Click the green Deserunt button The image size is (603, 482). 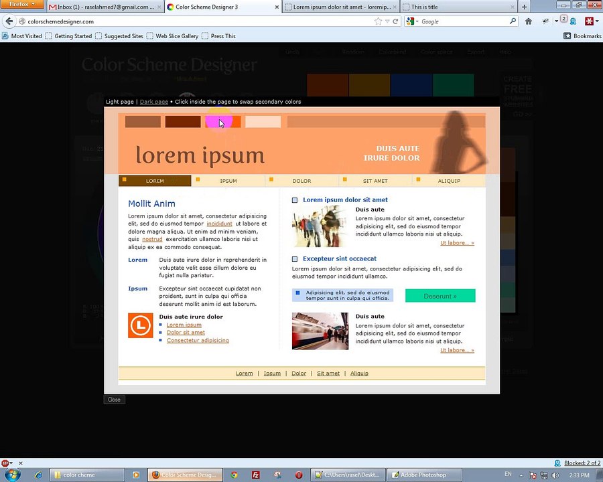coord(440,296)
